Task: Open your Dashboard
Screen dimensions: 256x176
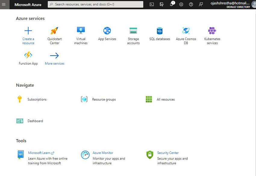Action: [35, 121]
